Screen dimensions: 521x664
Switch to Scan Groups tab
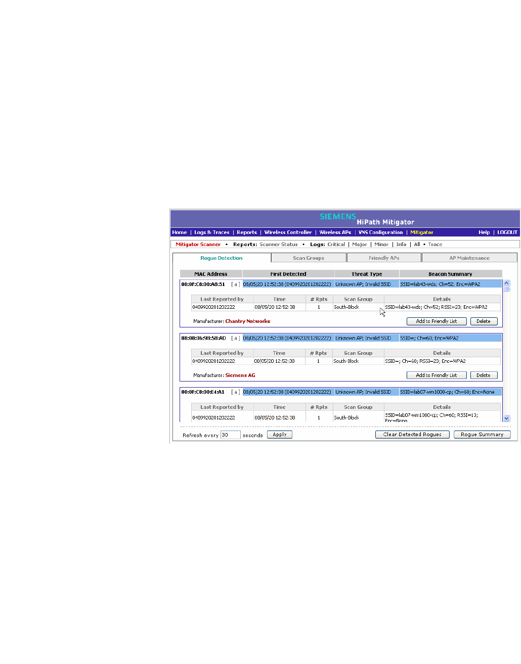[x=309, y=258]
